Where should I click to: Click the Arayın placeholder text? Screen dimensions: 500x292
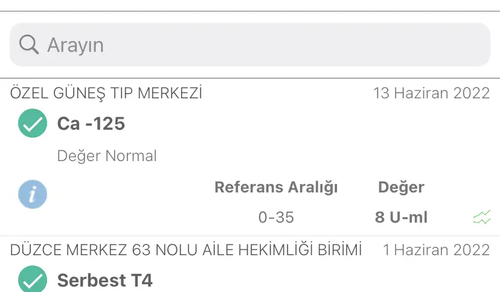(x=75, y=45)
